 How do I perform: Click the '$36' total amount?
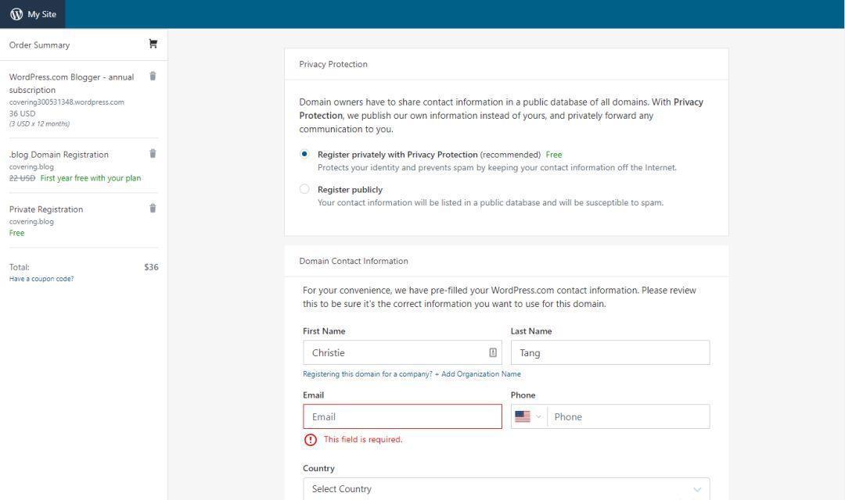click(152, 267)
